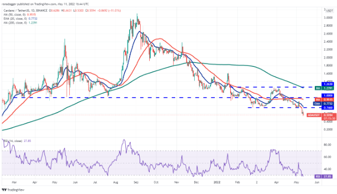Click the 1.2630 blue price level label
The width and height of the screenshot is (337, 194).
327,84
